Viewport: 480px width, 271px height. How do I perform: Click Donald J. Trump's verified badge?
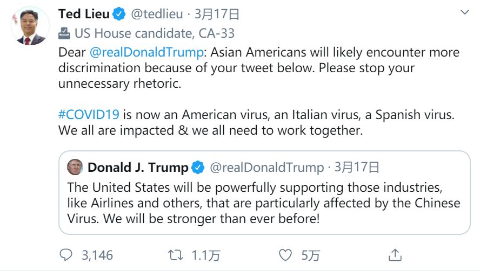[198, 168]
